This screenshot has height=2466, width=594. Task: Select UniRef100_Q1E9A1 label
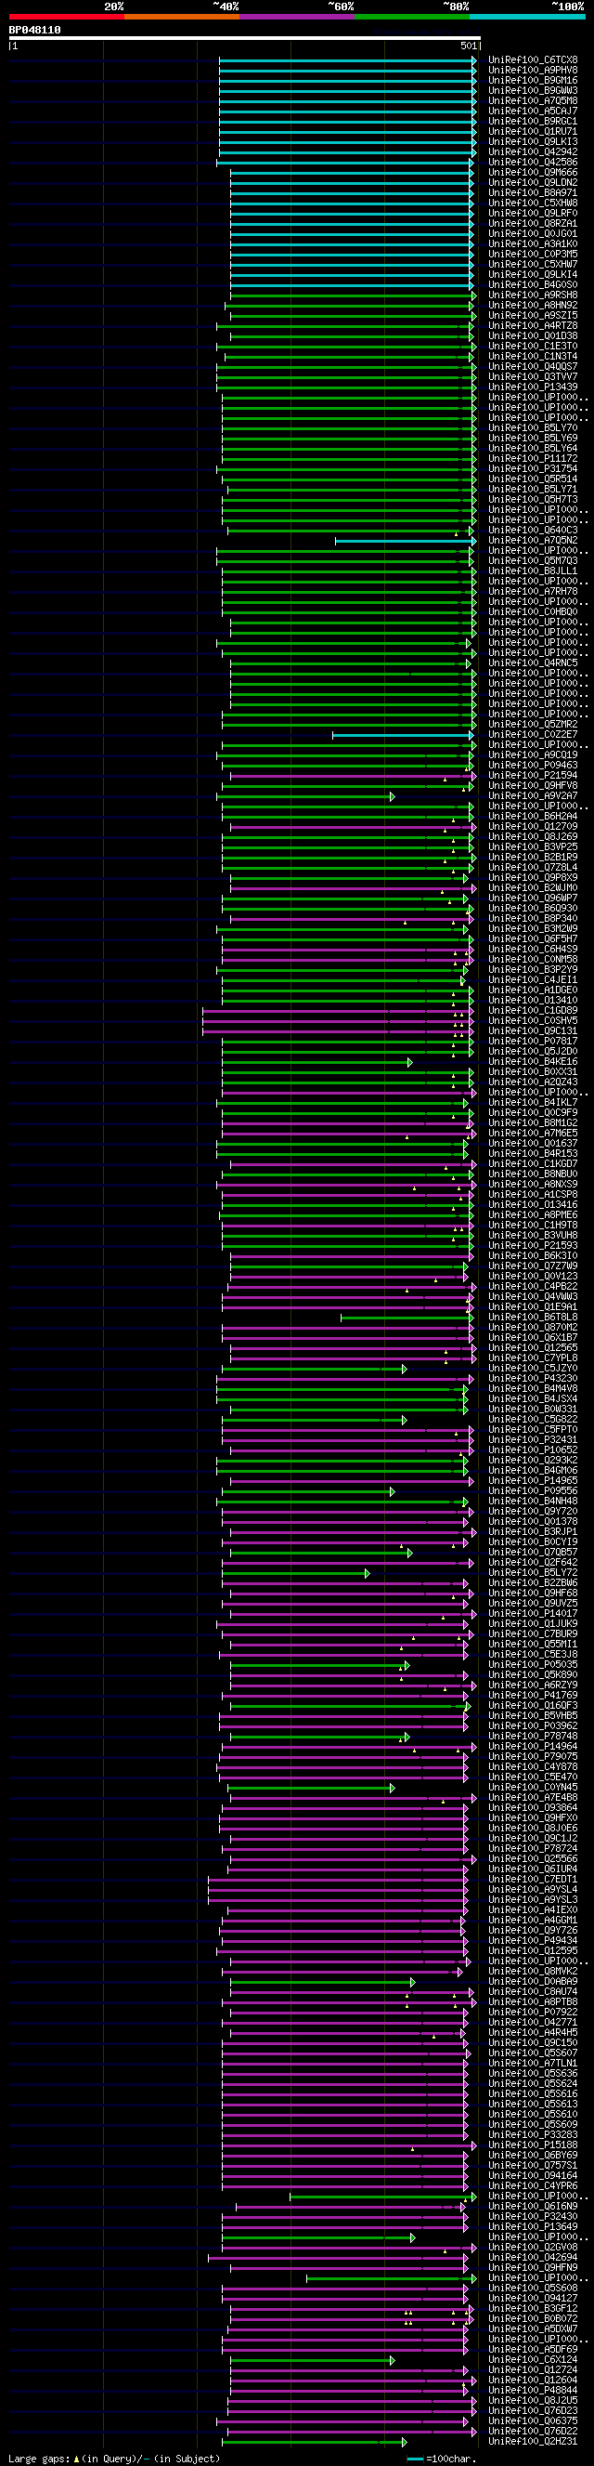point(533,1306)
